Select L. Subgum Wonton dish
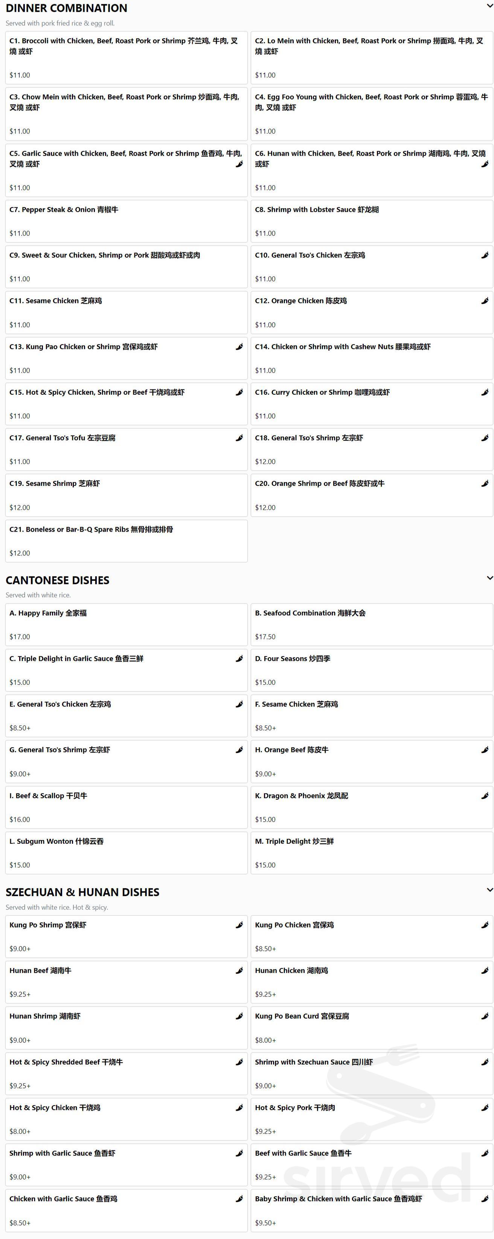 (127, 853)
